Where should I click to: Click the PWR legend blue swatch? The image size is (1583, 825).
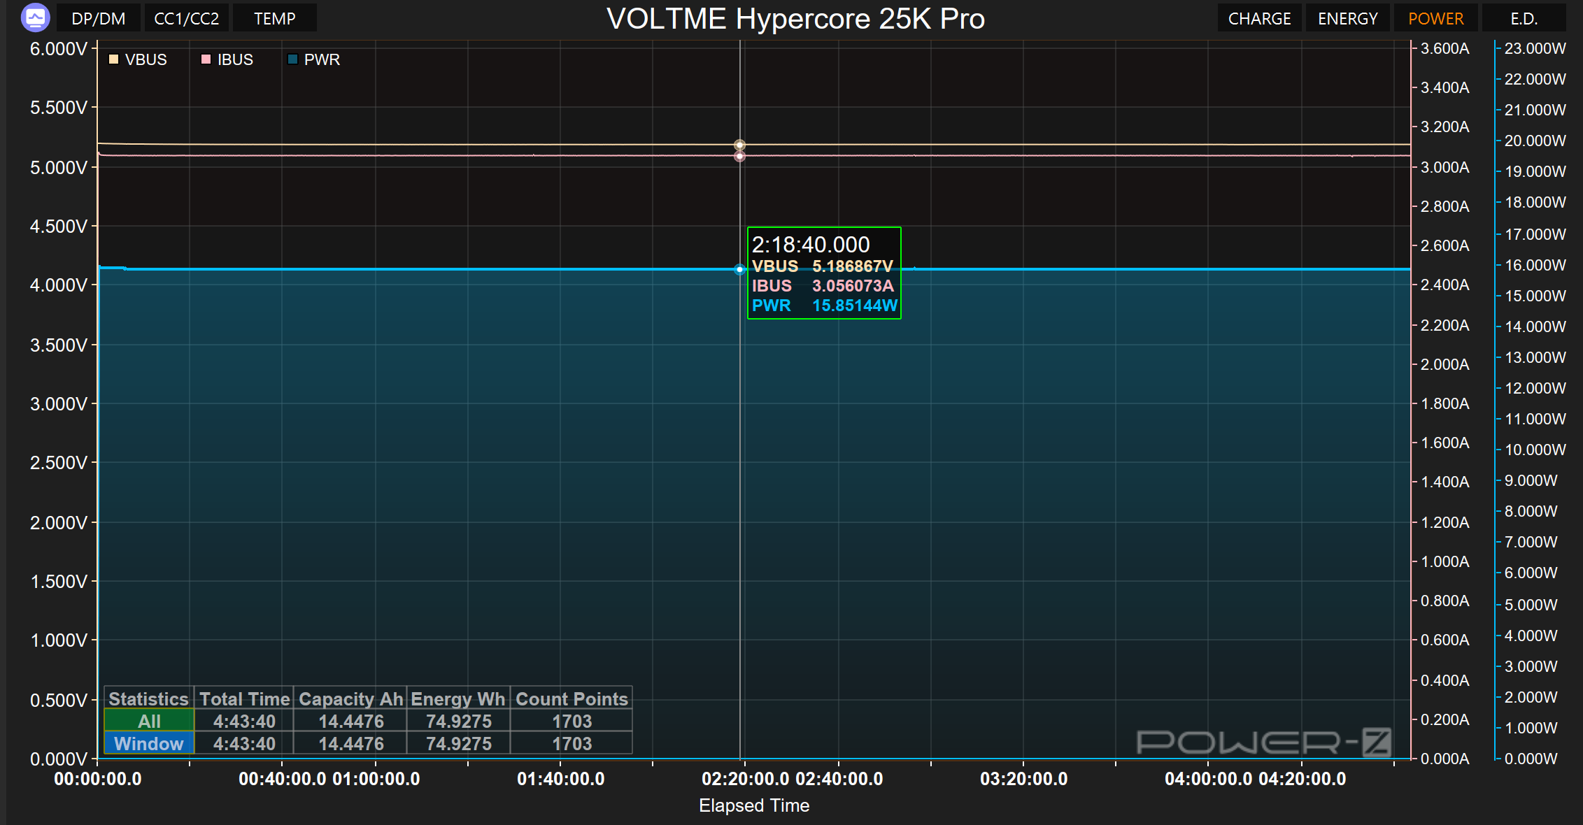(x=292, y=59)
